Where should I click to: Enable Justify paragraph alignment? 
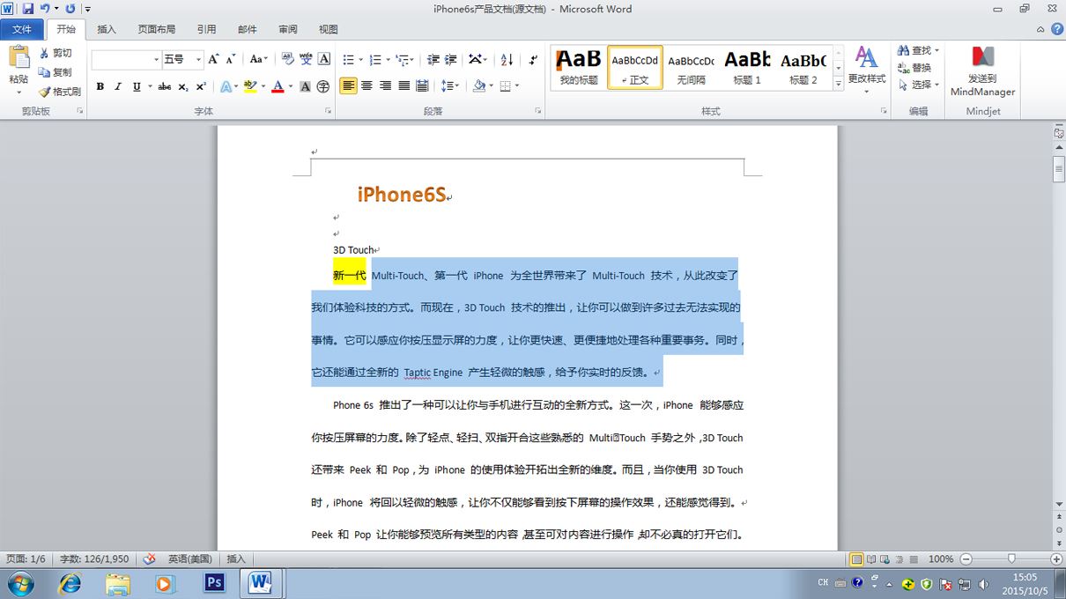pyautogui.click(x=403, y=86)
